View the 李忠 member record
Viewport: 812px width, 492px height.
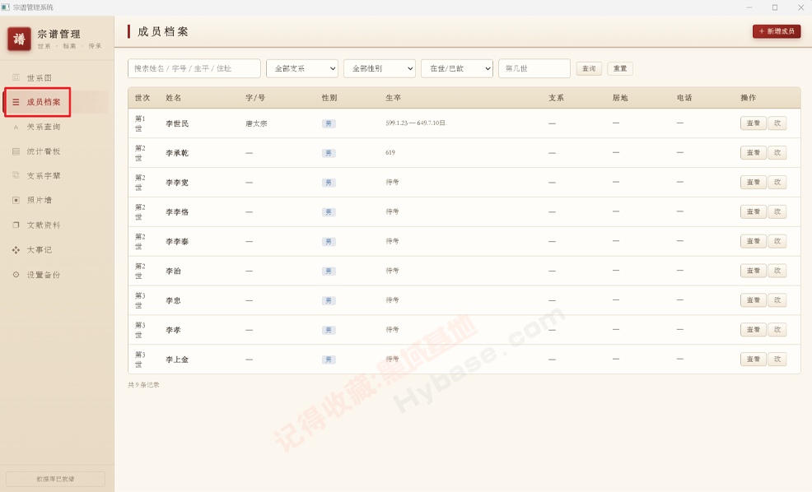coord(753,300)
